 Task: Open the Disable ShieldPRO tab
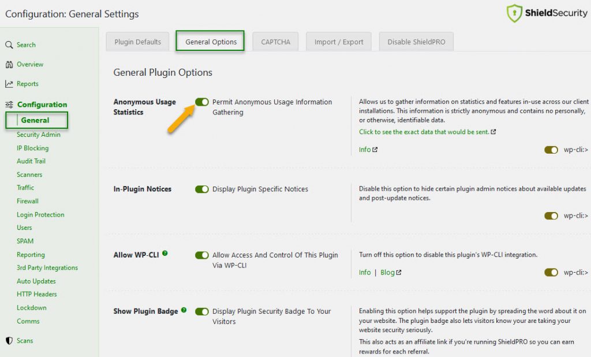coord(416,42)
